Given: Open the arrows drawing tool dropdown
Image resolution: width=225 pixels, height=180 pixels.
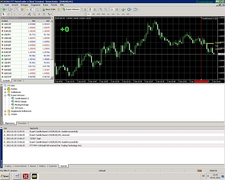Looking at the screenshot, I should (x=50, y=14).
